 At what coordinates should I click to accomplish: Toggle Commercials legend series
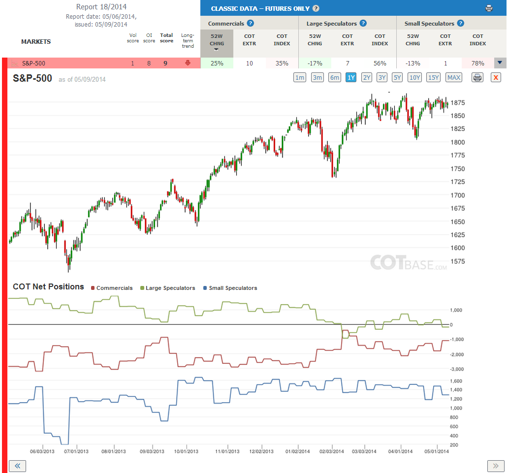tap(112, 288)
